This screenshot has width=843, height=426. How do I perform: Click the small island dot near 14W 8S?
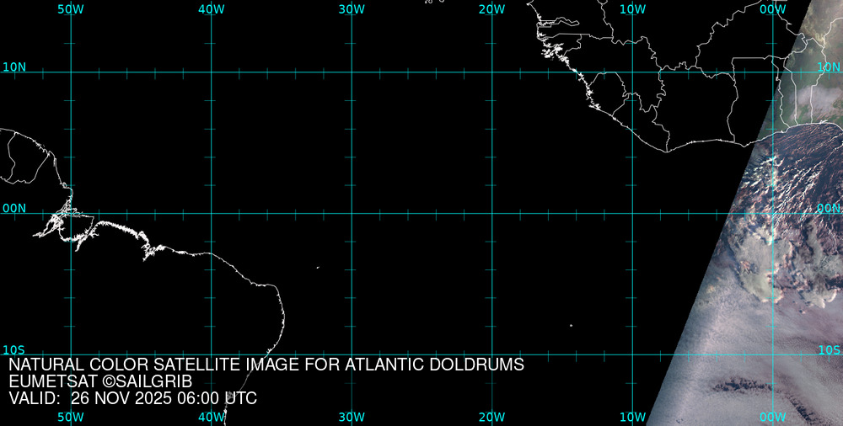point(571,325)
